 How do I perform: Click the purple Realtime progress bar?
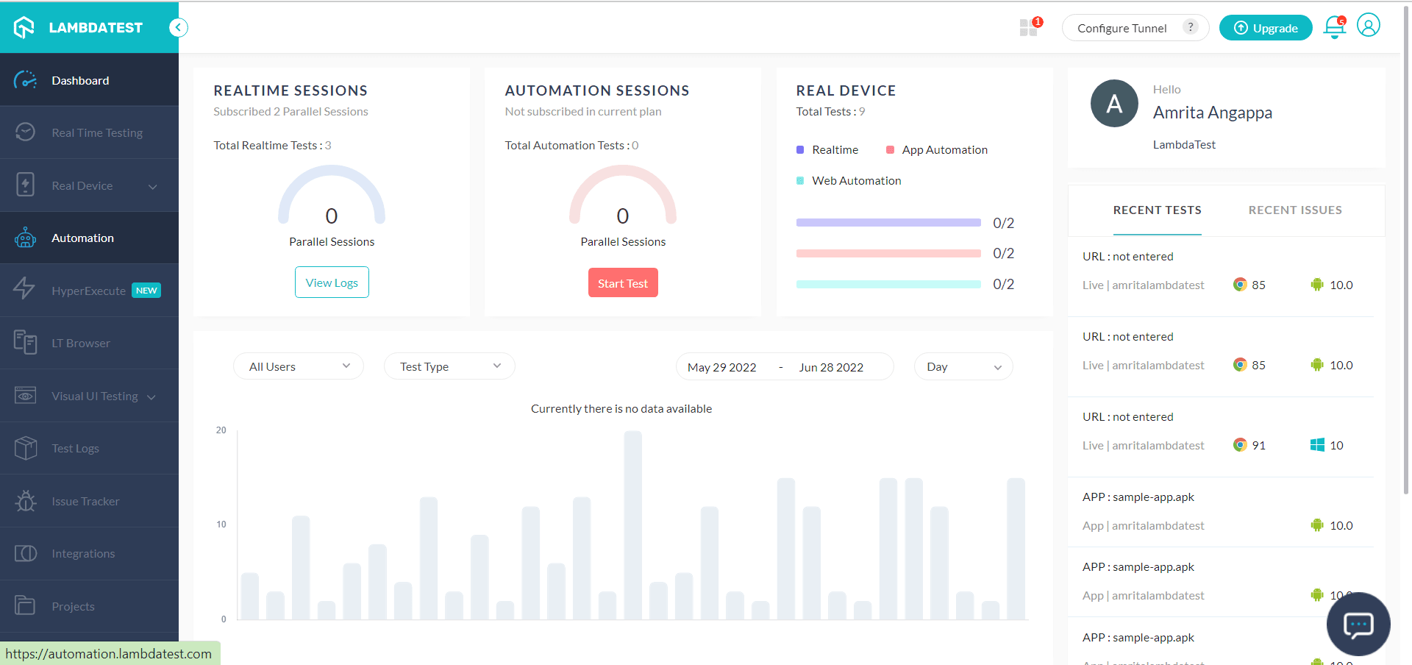click(x=888, y=223)
